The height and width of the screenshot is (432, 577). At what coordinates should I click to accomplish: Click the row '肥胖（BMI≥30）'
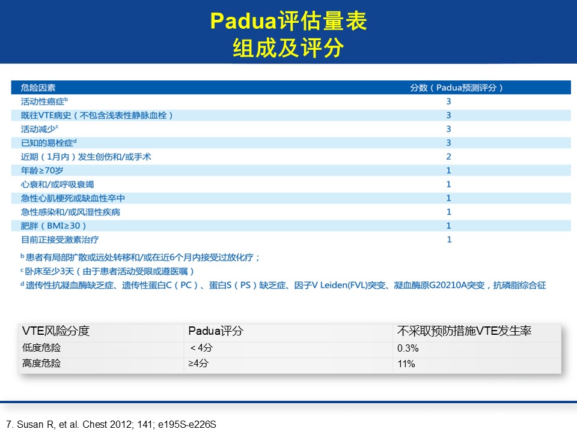coord(291,226)
